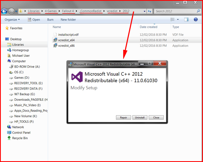Click the setup dialog title bar icon

click(x=70, y=64)
